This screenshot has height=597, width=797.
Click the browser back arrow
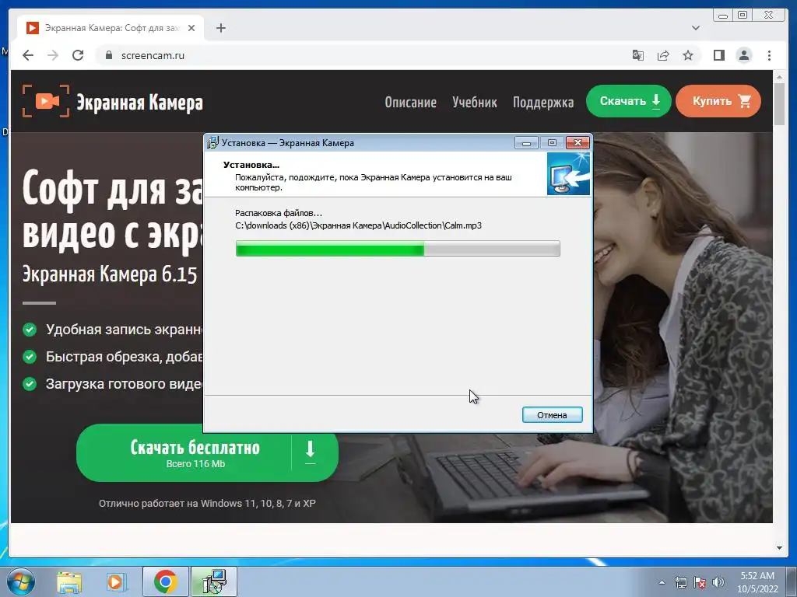(x=28, y=55)
